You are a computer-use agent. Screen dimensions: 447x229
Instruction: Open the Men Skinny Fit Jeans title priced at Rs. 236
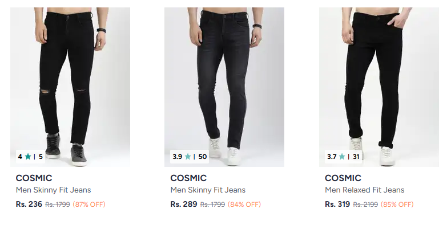tap(53, 190)
